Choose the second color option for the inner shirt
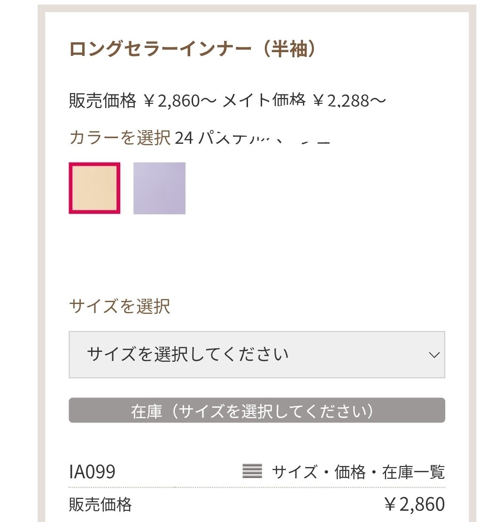Image resolution: width=496 pixels, height=522 pixels. 159,188
